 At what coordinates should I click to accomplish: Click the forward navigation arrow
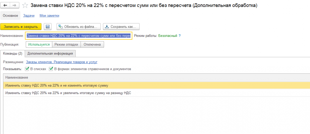point(15,5)
